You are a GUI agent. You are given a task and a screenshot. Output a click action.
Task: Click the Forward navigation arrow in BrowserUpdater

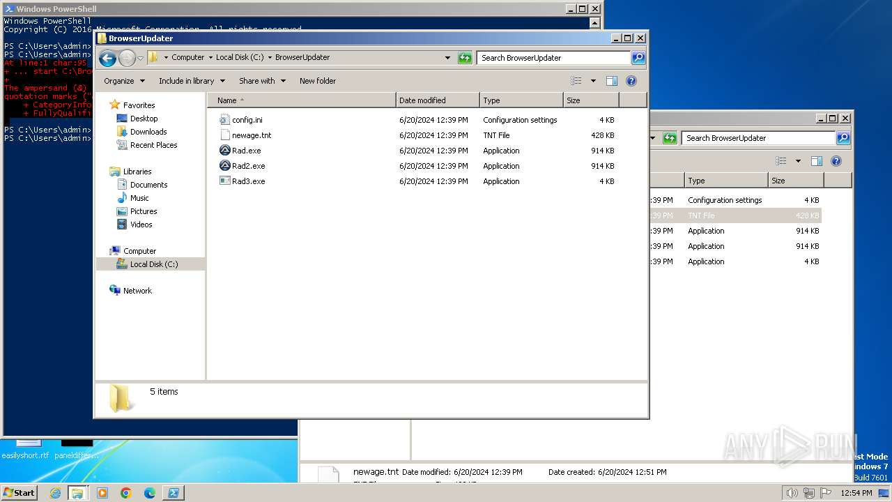point(127,58)
